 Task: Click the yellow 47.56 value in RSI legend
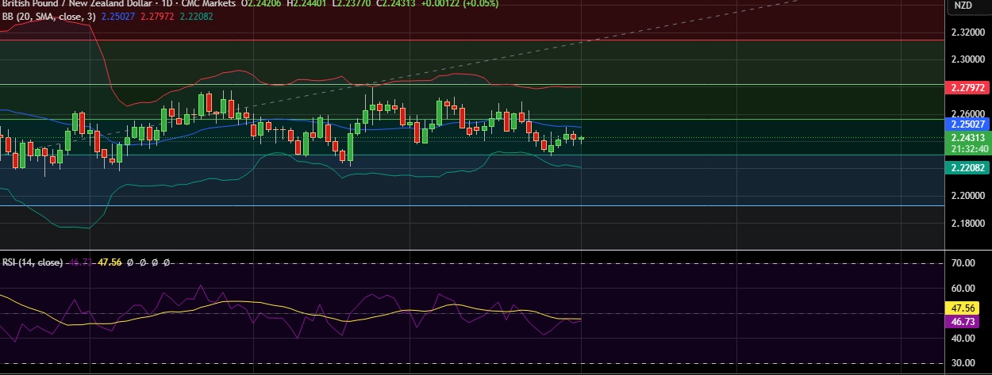(x=109, y=262)
